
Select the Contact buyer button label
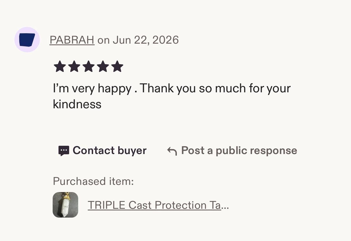pos(110,151)
